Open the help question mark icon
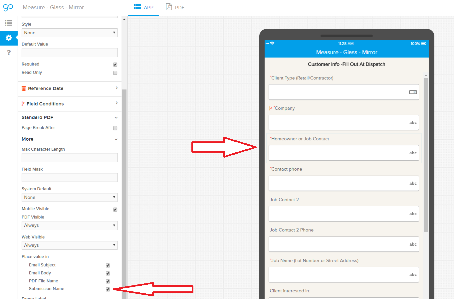Viewport: 454px width, 299px height. (9, 53)
